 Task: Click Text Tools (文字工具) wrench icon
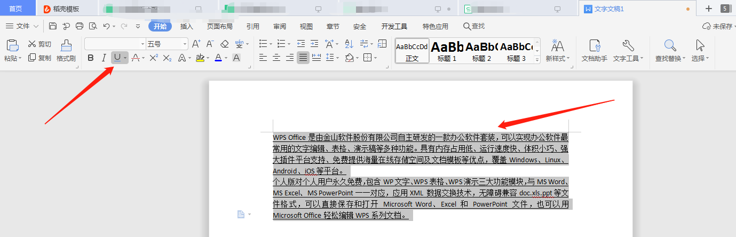pyautogui.click(x=628, y=45)
